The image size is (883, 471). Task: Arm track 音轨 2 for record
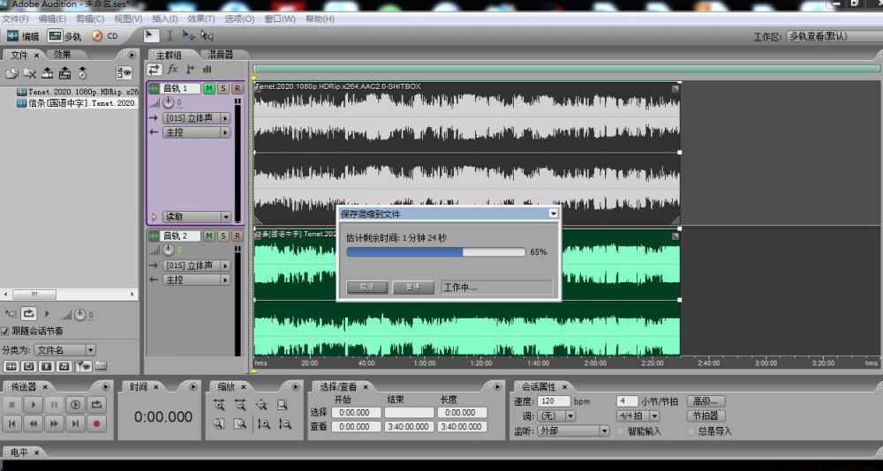tap(238, 235)
